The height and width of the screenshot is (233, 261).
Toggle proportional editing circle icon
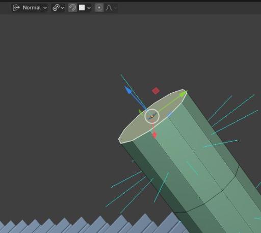(99, 8)
